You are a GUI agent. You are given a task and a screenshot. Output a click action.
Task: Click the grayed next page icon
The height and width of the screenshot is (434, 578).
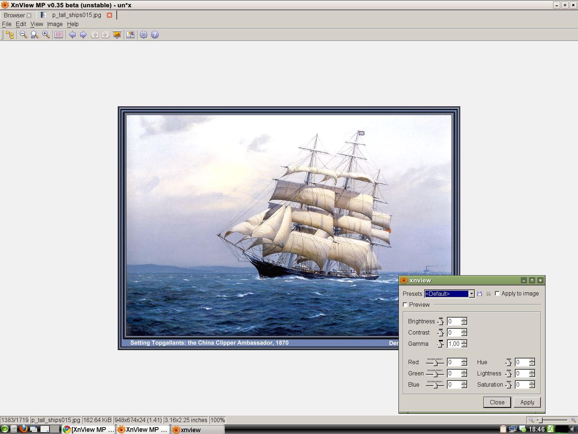tap(105, 35)
